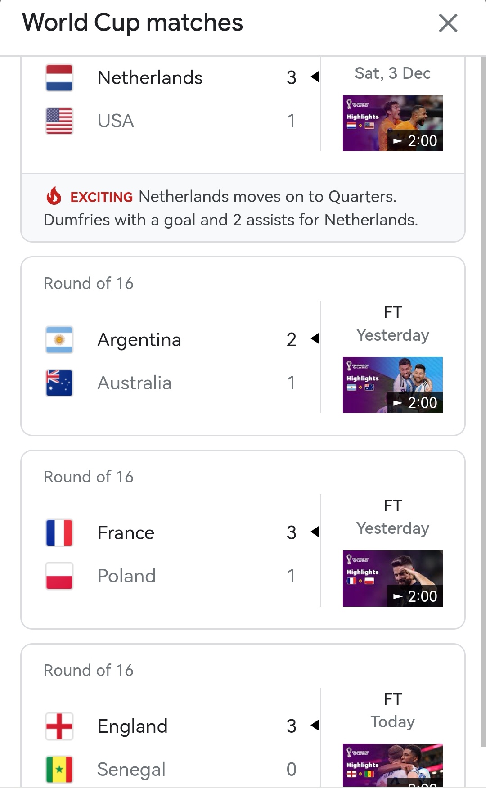Viewport: 486px width, 789px height.
Task: Play Argentina vs Australia highlights video
Action: coord(392,385)
